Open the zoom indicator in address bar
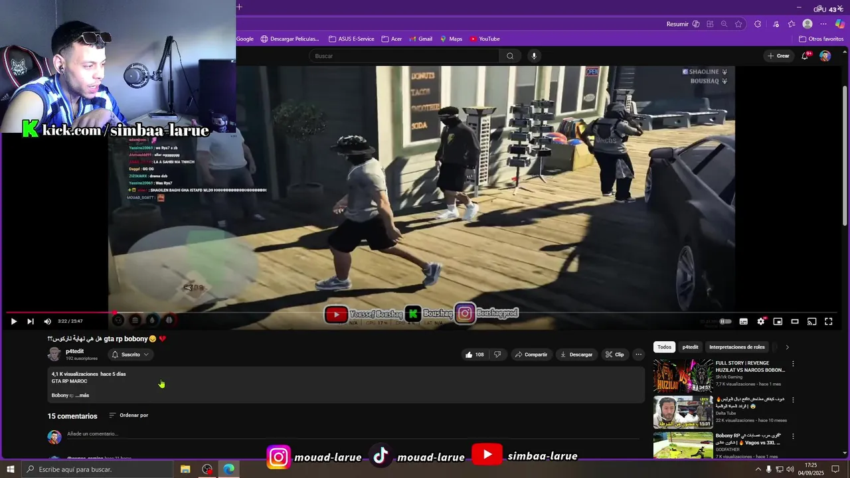Image resolution: width=850 pixels, height=478 pixels. click(x=724, y=24)
